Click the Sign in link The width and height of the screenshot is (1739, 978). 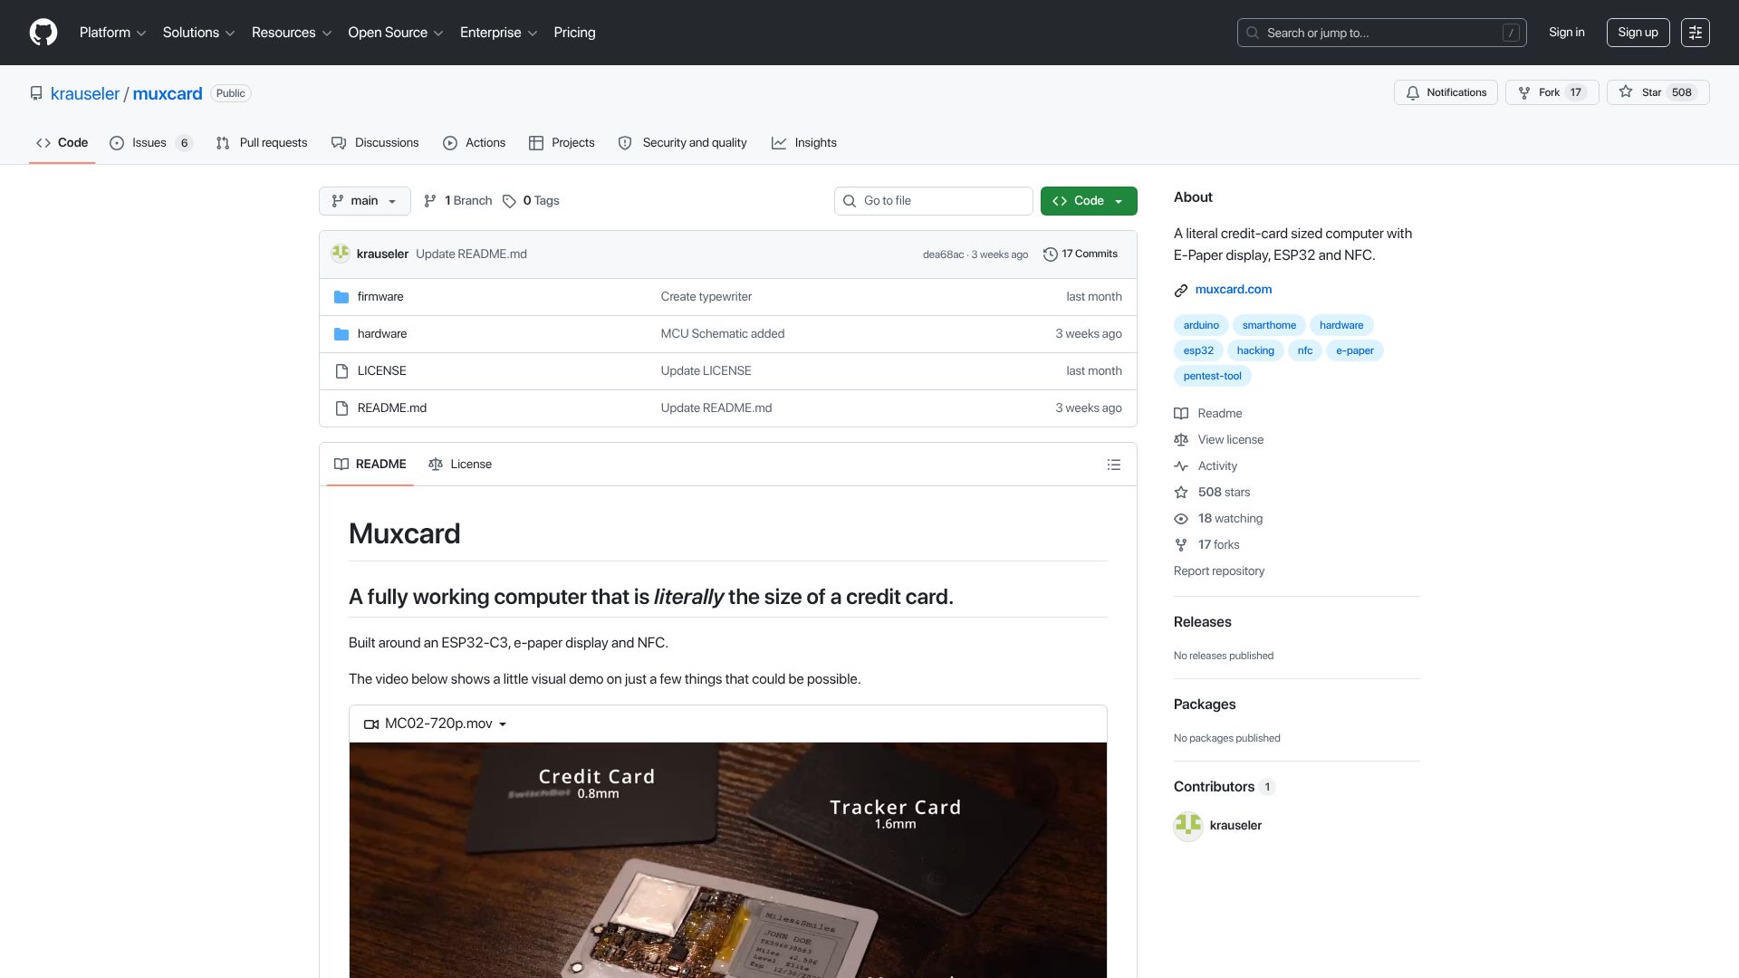tap(1566, 33)
